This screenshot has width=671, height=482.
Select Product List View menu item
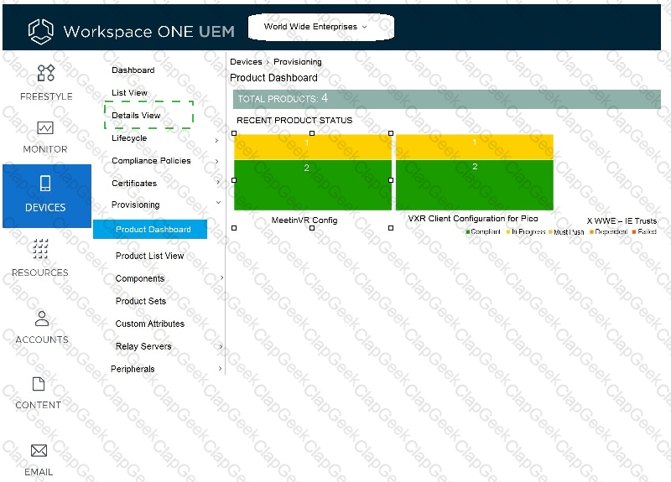(149, 256)
